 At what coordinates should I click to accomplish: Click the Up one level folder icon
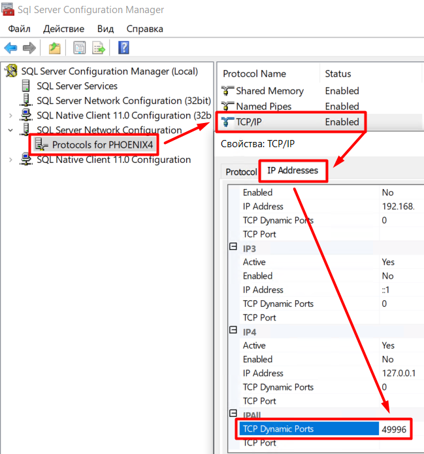pyautogui.click(x=55, y=48)
